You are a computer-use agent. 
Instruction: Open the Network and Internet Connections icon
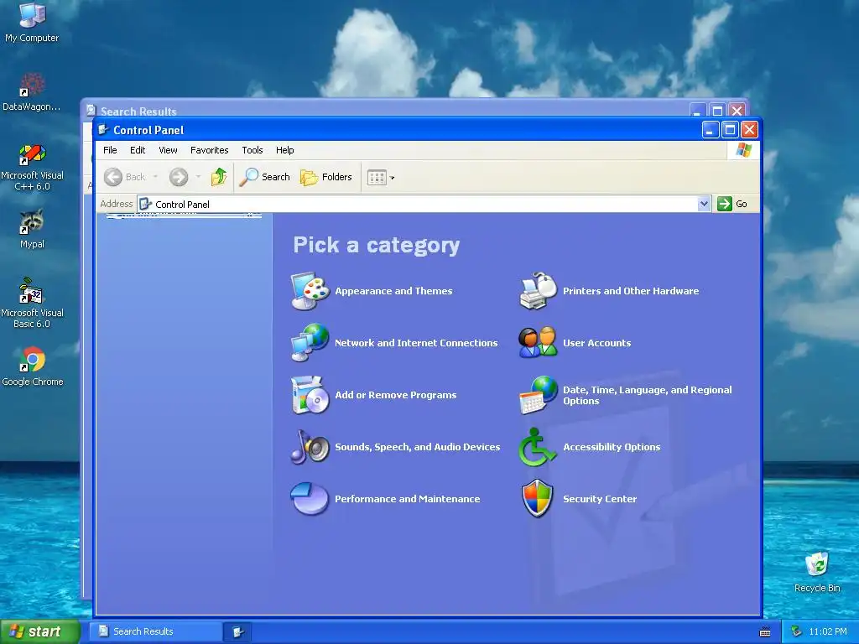coord(310,343)
